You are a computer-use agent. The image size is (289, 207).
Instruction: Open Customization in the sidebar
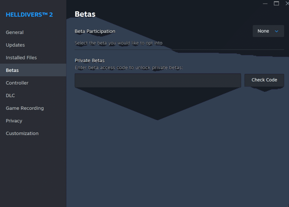[33, 133]
